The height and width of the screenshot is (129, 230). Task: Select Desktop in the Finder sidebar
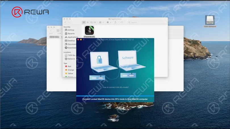[70, 41]
